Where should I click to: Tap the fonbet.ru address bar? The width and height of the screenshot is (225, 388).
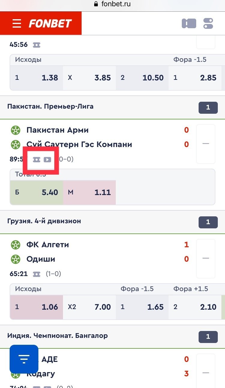click(x=112, y=5)
